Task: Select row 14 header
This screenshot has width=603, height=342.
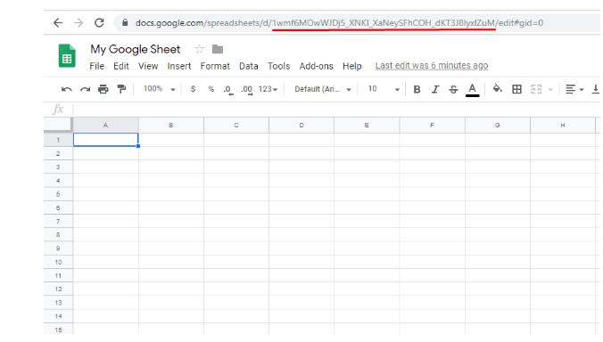Action: pyautogui.click(x=58, y=316)
